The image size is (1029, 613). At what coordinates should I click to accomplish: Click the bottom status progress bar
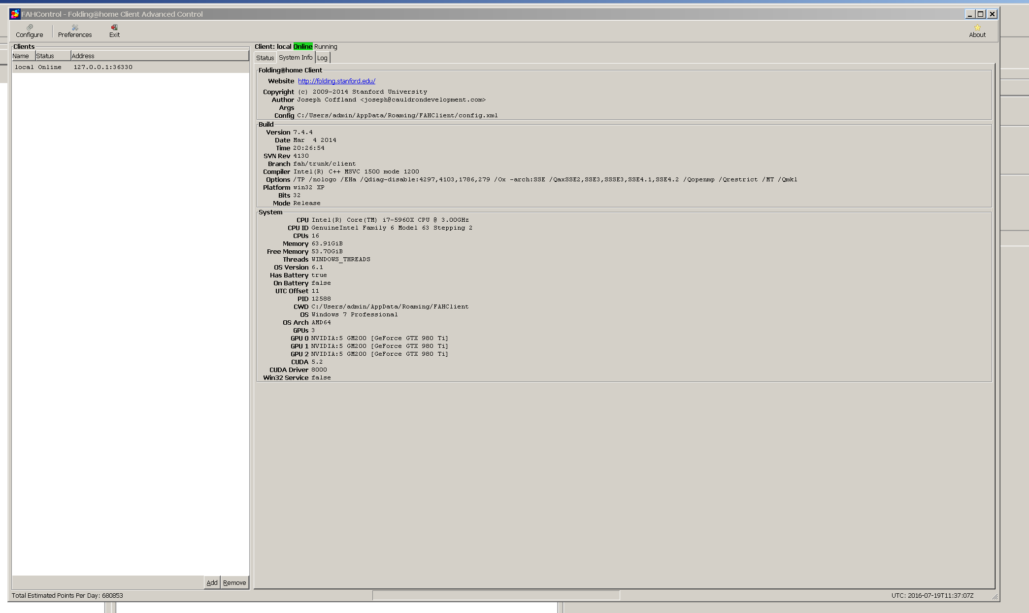pyautogui.click(x=496, y=595)
